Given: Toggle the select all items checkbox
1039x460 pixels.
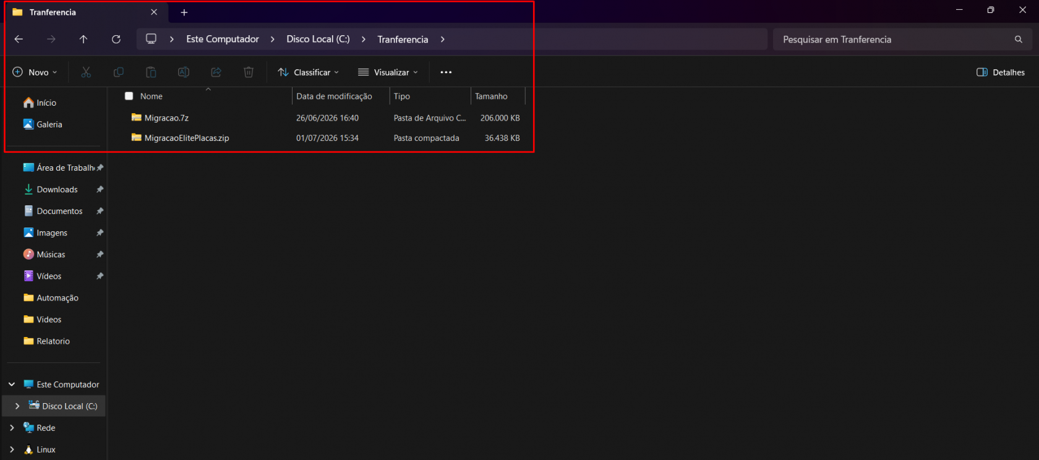Looking at the screenshot, I should [129, 96].
